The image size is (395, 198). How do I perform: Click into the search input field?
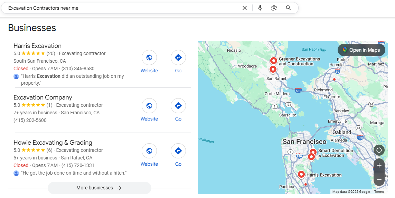[x=121, y=8]
